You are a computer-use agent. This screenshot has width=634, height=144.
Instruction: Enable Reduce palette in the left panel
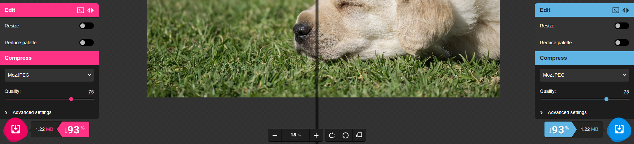point(87,43)
